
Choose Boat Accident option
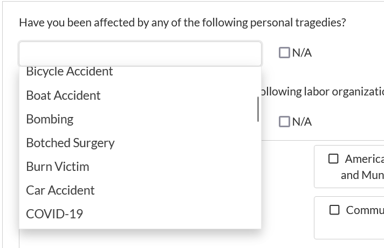pyautogui.click(x=63, y=95)
